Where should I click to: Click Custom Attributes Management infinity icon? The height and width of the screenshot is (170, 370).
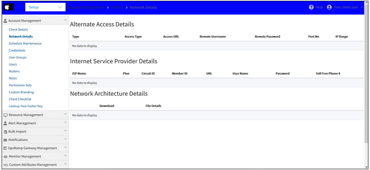point(6,165)
